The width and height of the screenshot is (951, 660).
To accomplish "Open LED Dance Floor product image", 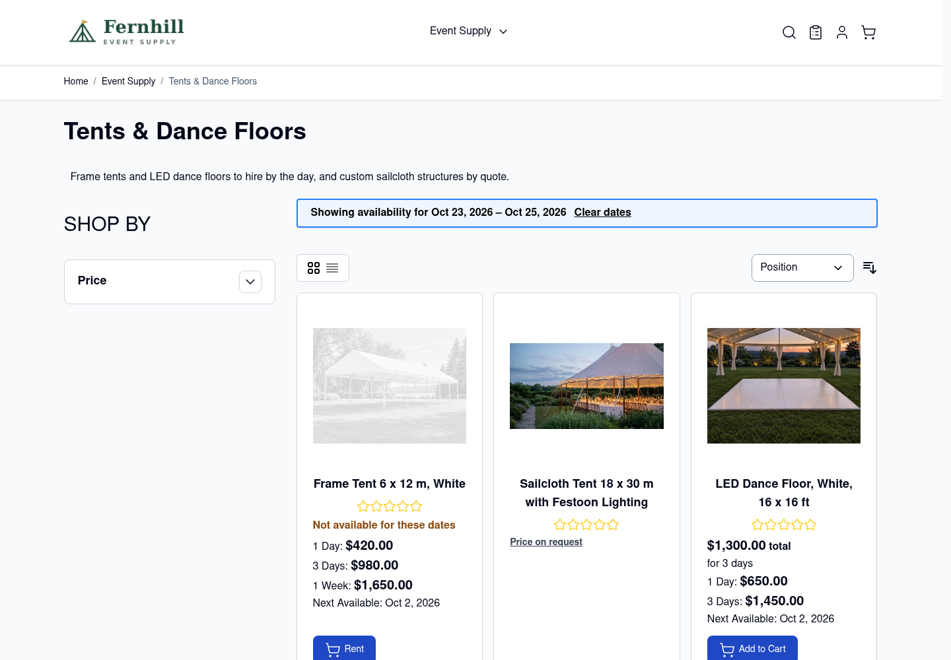I will pos(784,385).
